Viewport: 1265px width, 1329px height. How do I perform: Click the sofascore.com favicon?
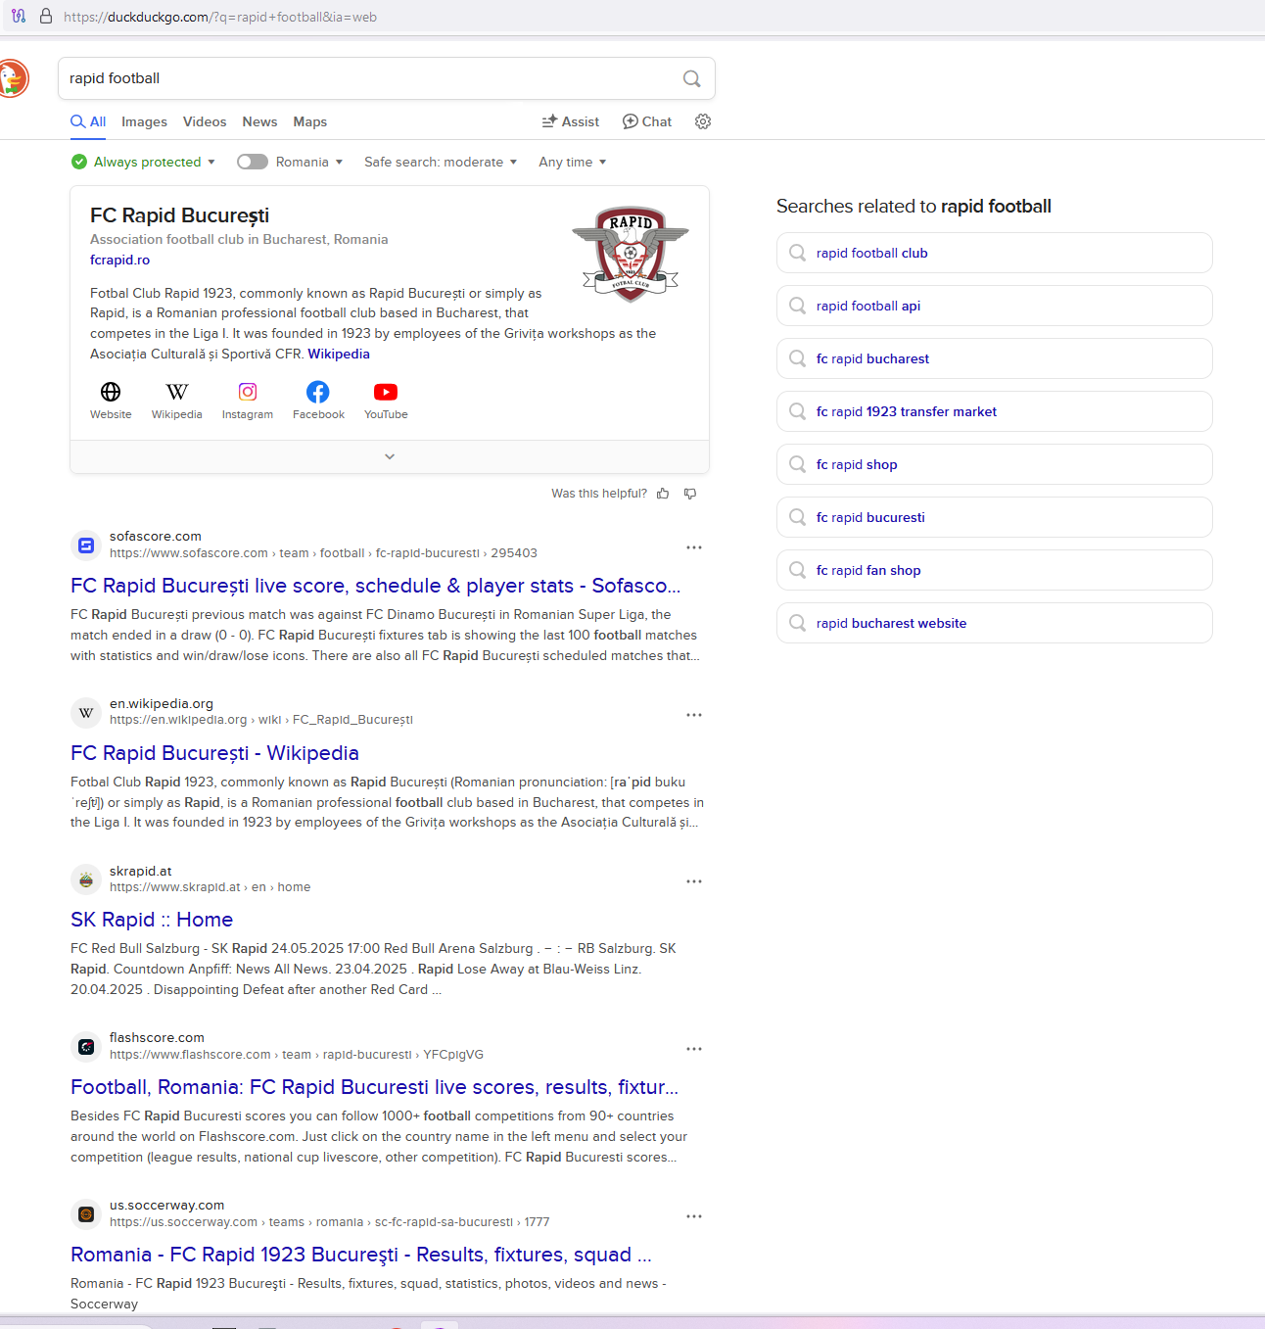click(86, 546)
